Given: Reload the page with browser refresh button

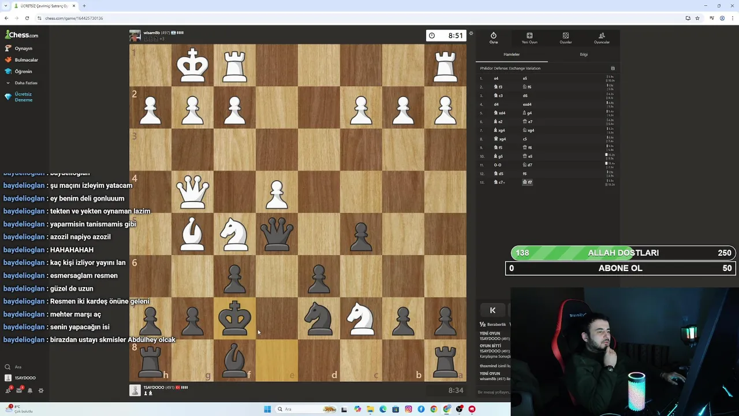Looking at the screenshot, I should coord(27,18).
